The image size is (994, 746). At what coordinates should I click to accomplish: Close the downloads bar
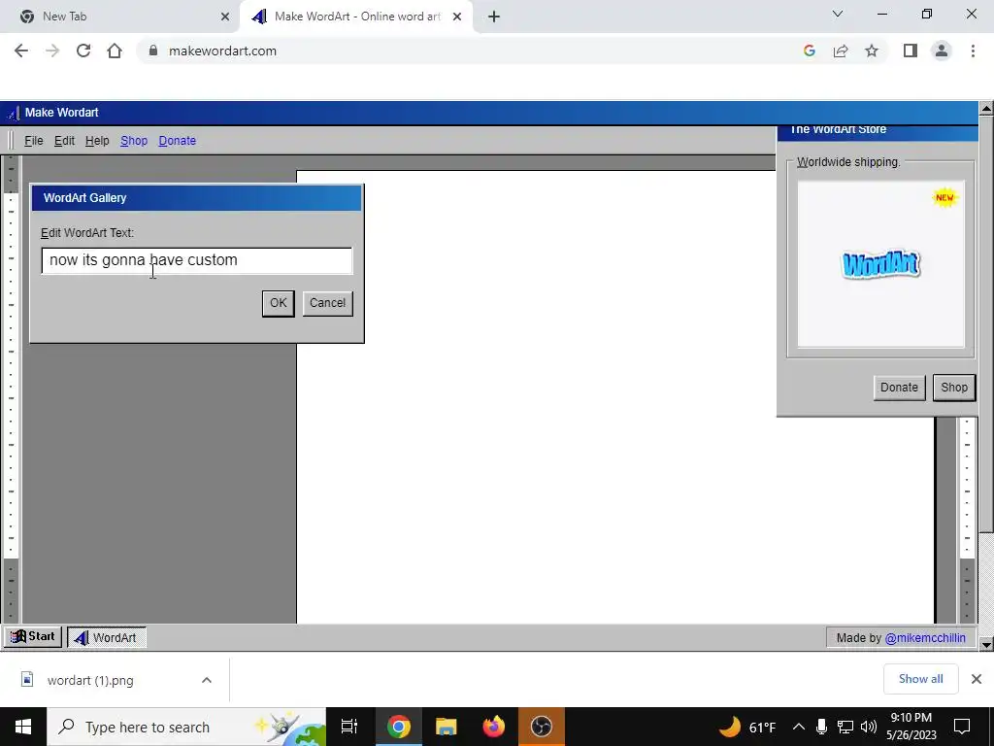tap(977, 679)
